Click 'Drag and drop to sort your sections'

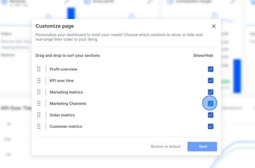pos(68,55)
